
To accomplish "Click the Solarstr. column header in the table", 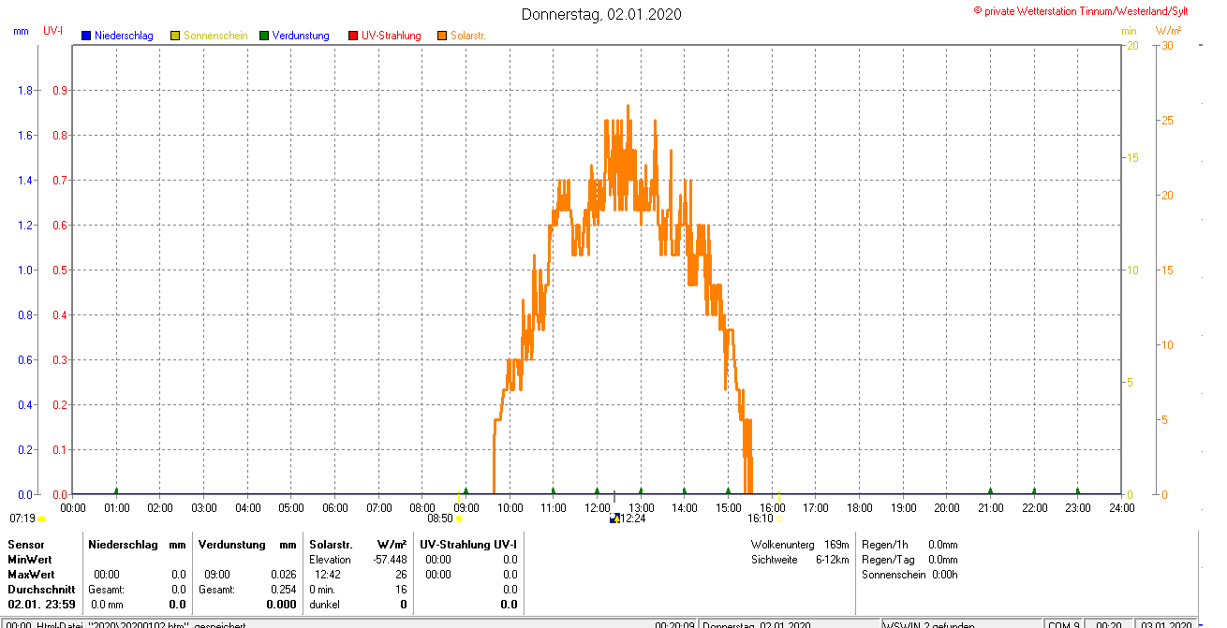I will tap(330, 544).
